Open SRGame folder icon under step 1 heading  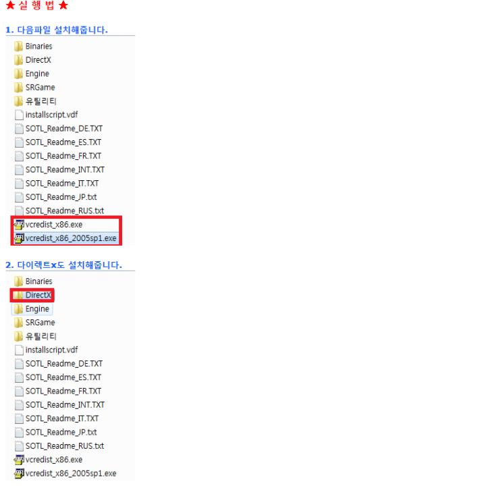(x=19, y=88)
